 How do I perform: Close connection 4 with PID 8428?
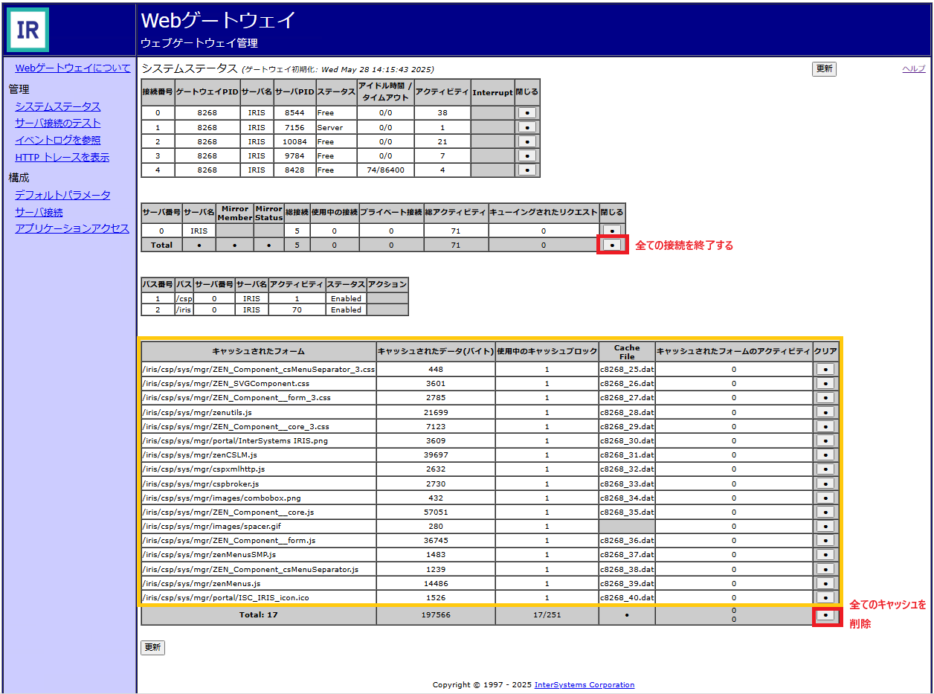click(x=526, y=170)
